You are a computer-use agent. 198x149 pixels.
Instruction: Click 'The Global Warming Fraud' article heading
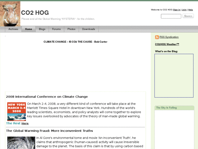pos(50,131)
